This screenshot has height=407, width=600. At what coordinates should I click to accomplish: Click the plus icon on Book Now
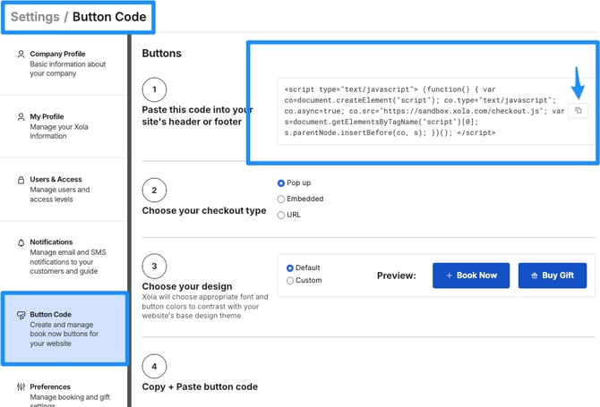pos(450,276)
